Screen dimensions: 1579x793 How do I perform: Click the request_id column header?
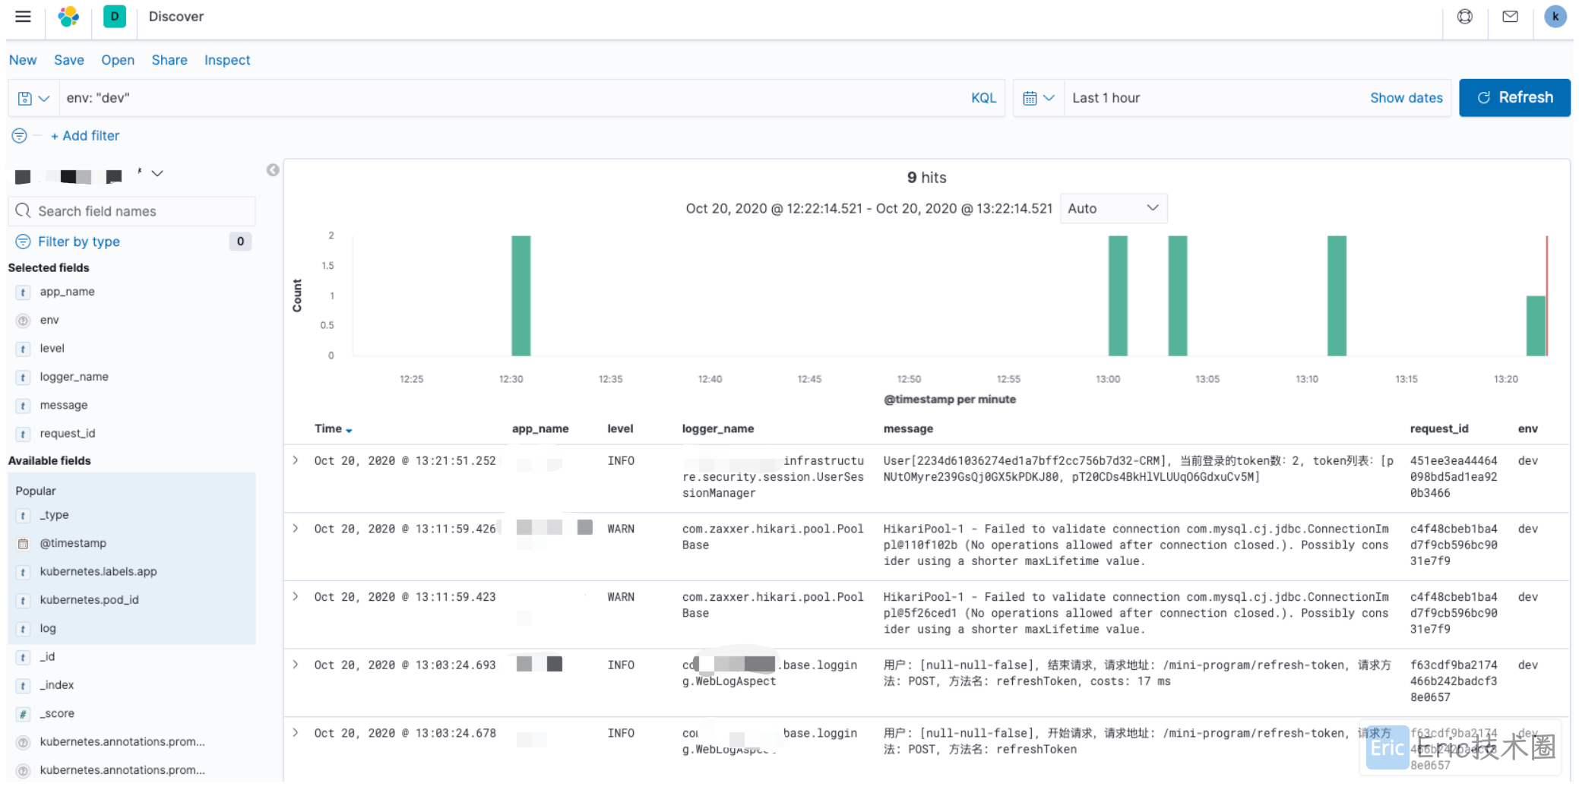[x=1439, y=429]
